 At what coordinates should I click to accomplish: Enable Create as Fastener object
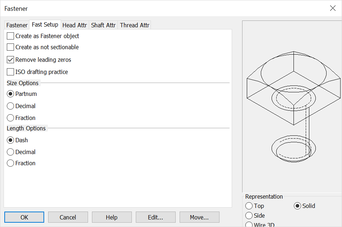[10, 36]
